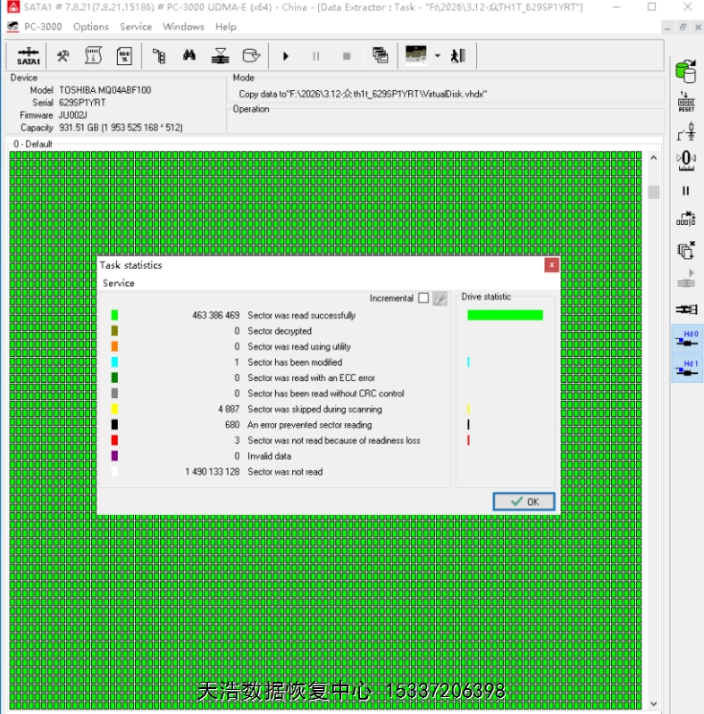Image resolution: width=704 pixels, height=714 pixels.
Task: Click the exit door toolbar icon
Action: click(x=458, y=55)
